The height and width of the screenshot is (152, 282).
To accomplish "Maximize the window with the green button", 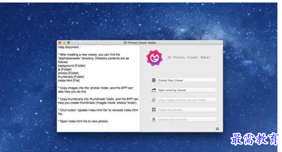I will 68,43.
